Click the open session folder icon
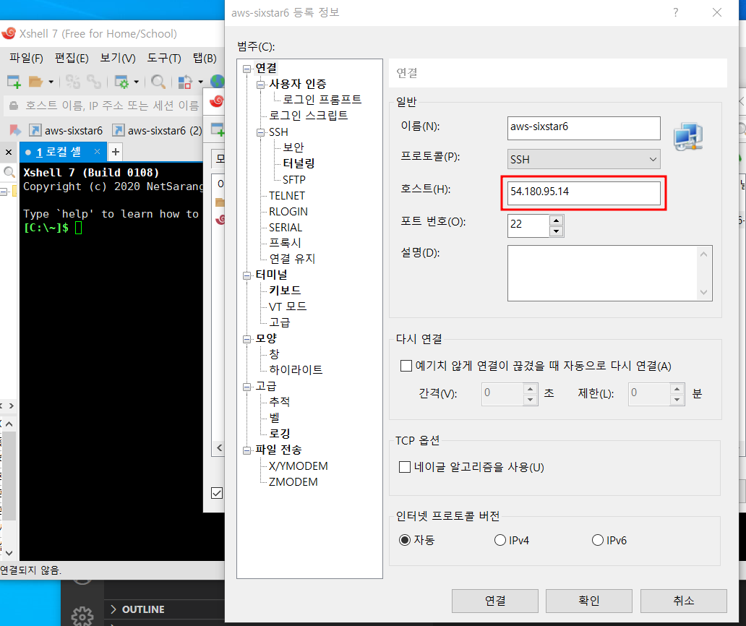The image size is (746, 626). (x=35, y=82)
